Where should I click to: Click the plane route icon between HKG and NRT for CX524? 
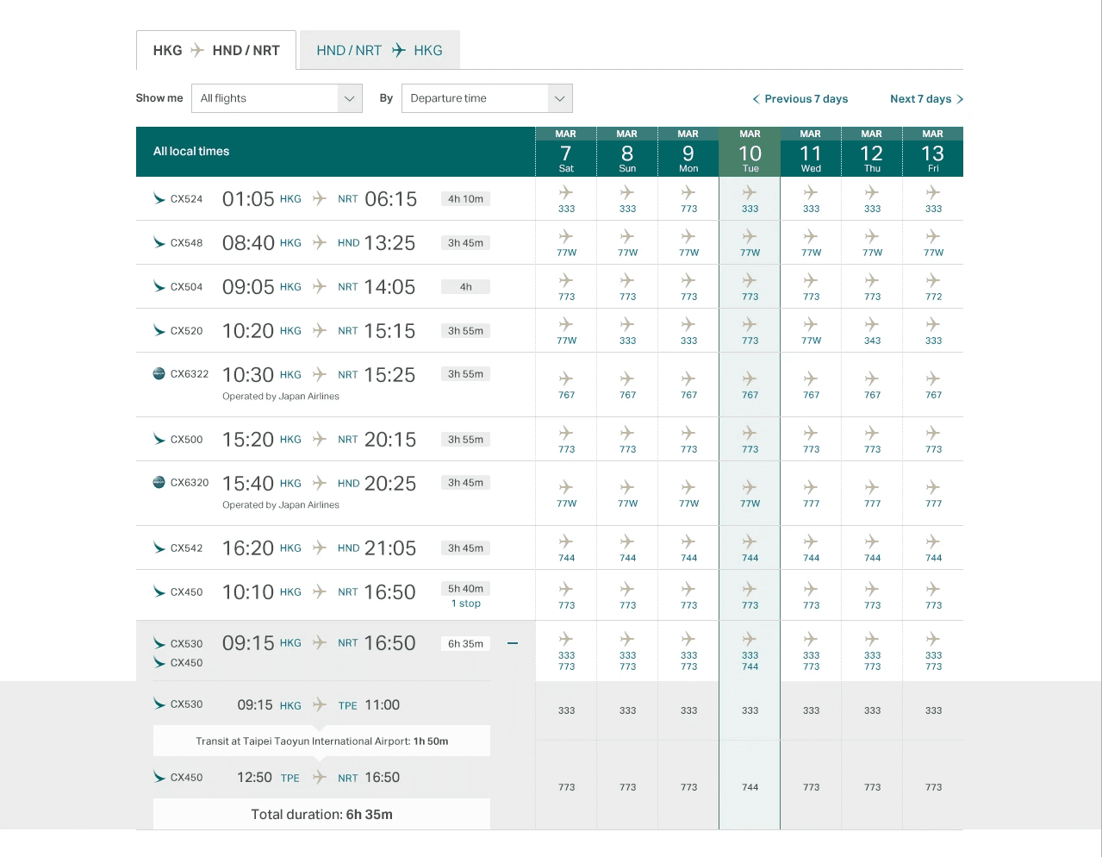[319, 198]
